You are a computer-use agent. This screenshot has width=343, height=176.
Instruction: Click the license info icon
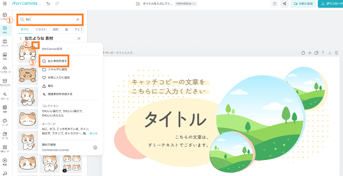pyautogui.click(x=95, y=147)
